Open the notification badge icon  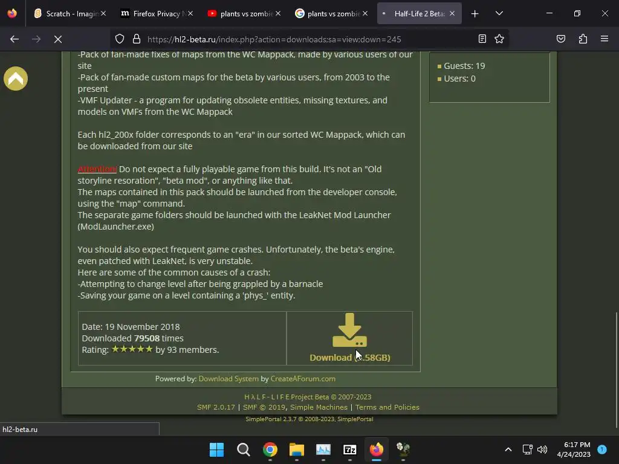click(602, 449)
